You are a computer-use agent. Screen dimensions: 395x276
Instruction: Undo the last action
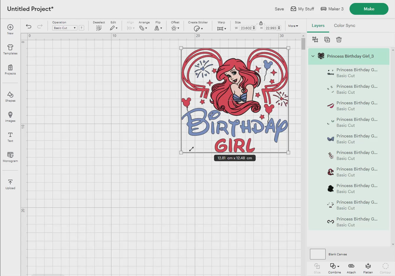(x=29, y=26)
